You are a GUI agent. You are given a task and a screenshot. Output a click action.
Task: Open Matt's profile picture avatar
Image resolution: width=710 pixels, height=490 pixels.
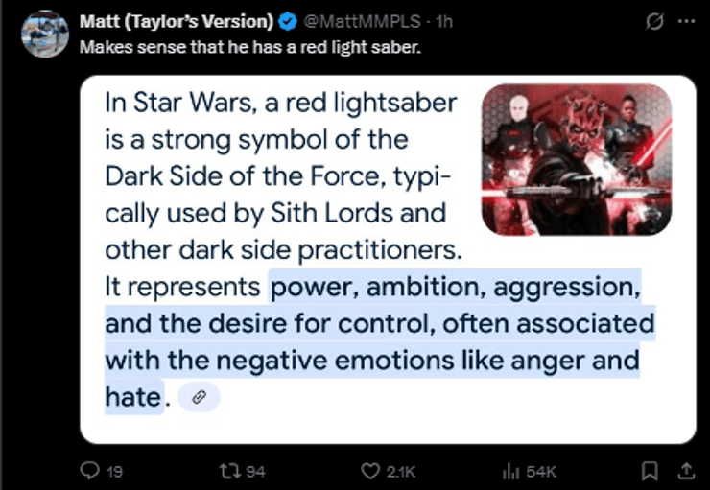point(45,35)
